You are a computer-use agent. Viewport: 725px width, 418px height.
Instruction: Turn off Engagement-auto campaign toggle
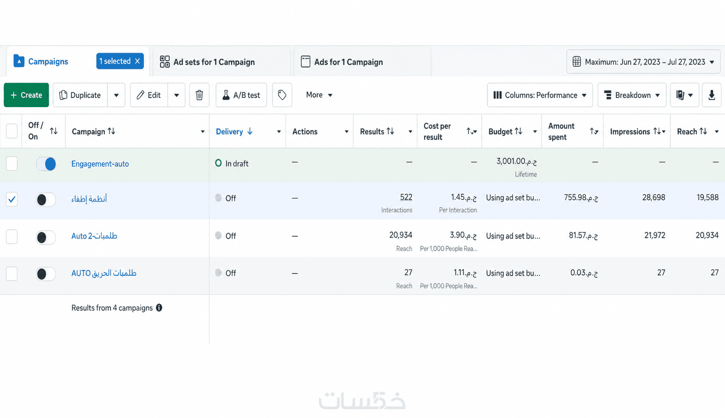(46, 164)
